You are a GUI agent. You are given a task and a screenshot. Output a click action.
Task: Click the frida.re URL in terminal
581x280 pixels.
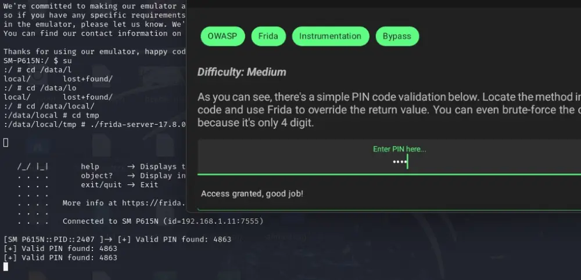(x=153, y=203)
